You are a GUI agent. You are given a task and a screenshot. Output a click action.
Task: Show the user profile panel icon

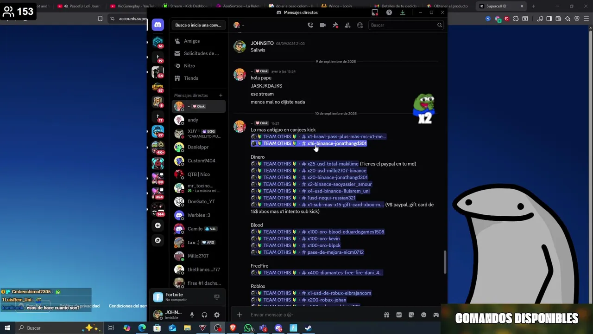[360, 25]
